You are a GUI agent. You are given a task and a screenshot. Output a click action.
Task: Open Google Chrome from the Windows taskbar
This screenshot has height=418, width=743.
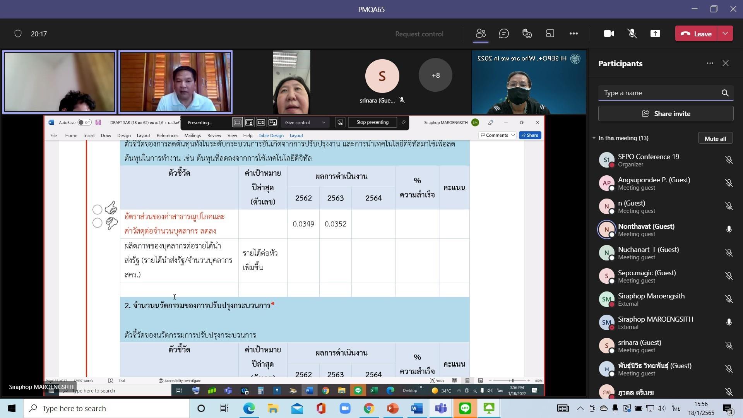(368, 408)
